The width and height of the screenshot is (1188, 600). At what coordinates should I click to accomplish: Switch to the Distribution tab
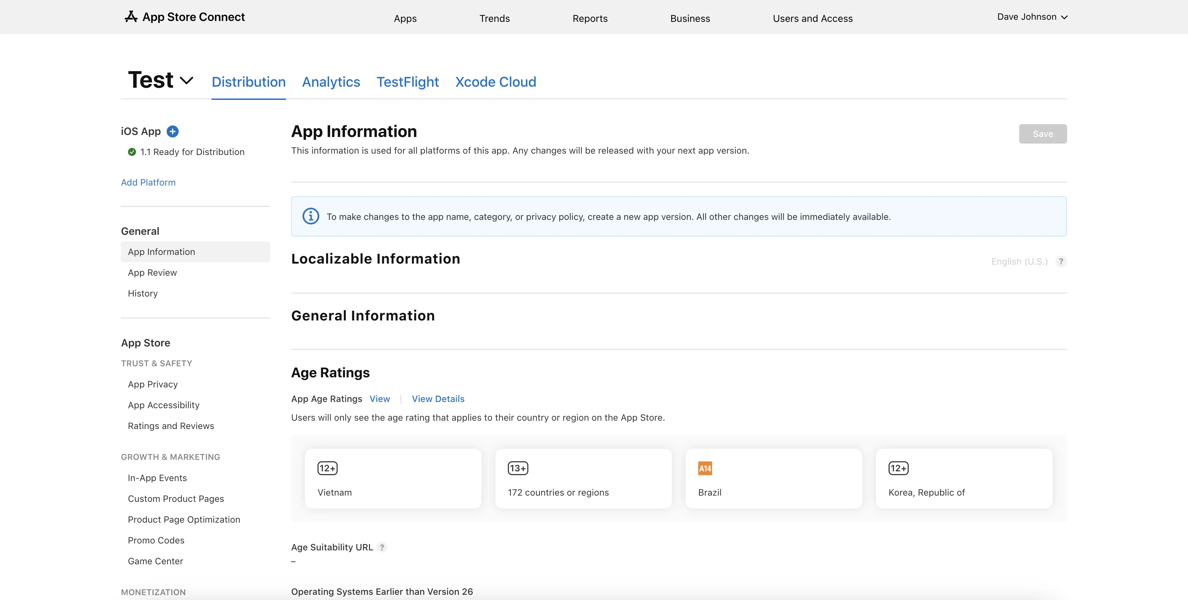click(249, 82)
